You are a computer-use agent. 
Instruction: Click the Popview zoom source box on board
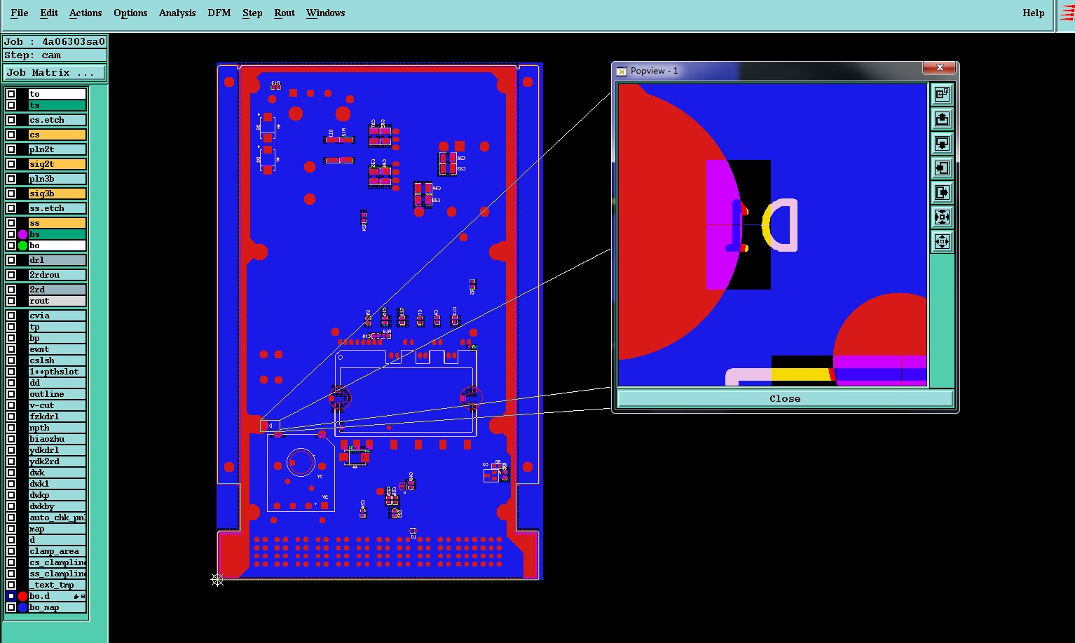[270, 426]
